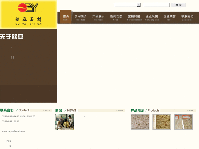Click more link in Contact section

(47, 110)
